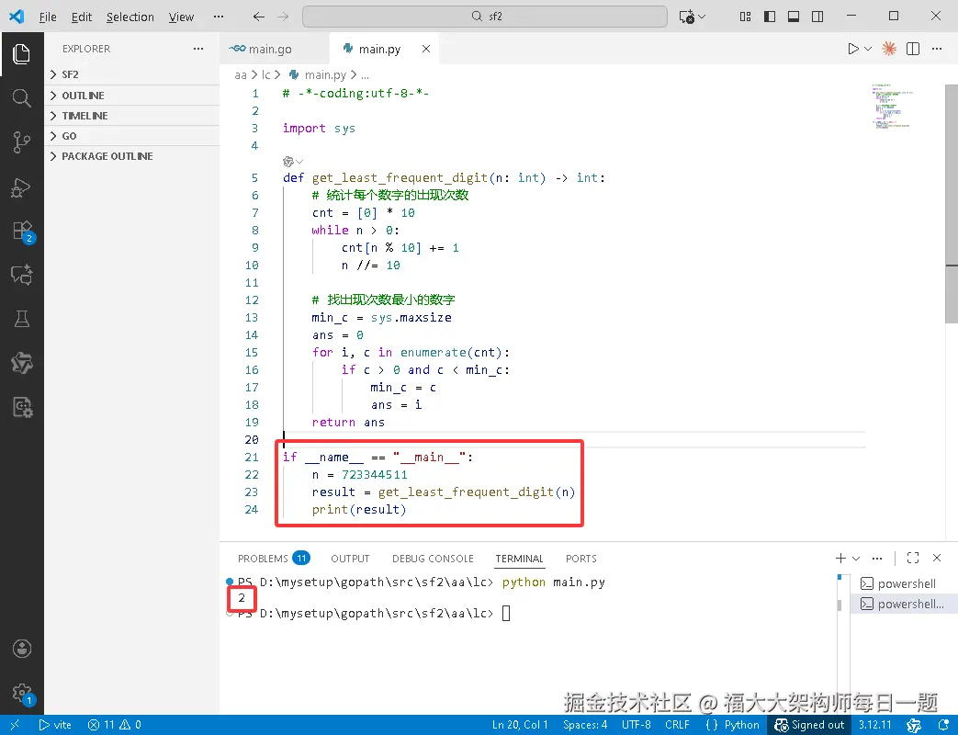Switch to the PORTS panel tab
958x735 pixels.
(581, 559)
